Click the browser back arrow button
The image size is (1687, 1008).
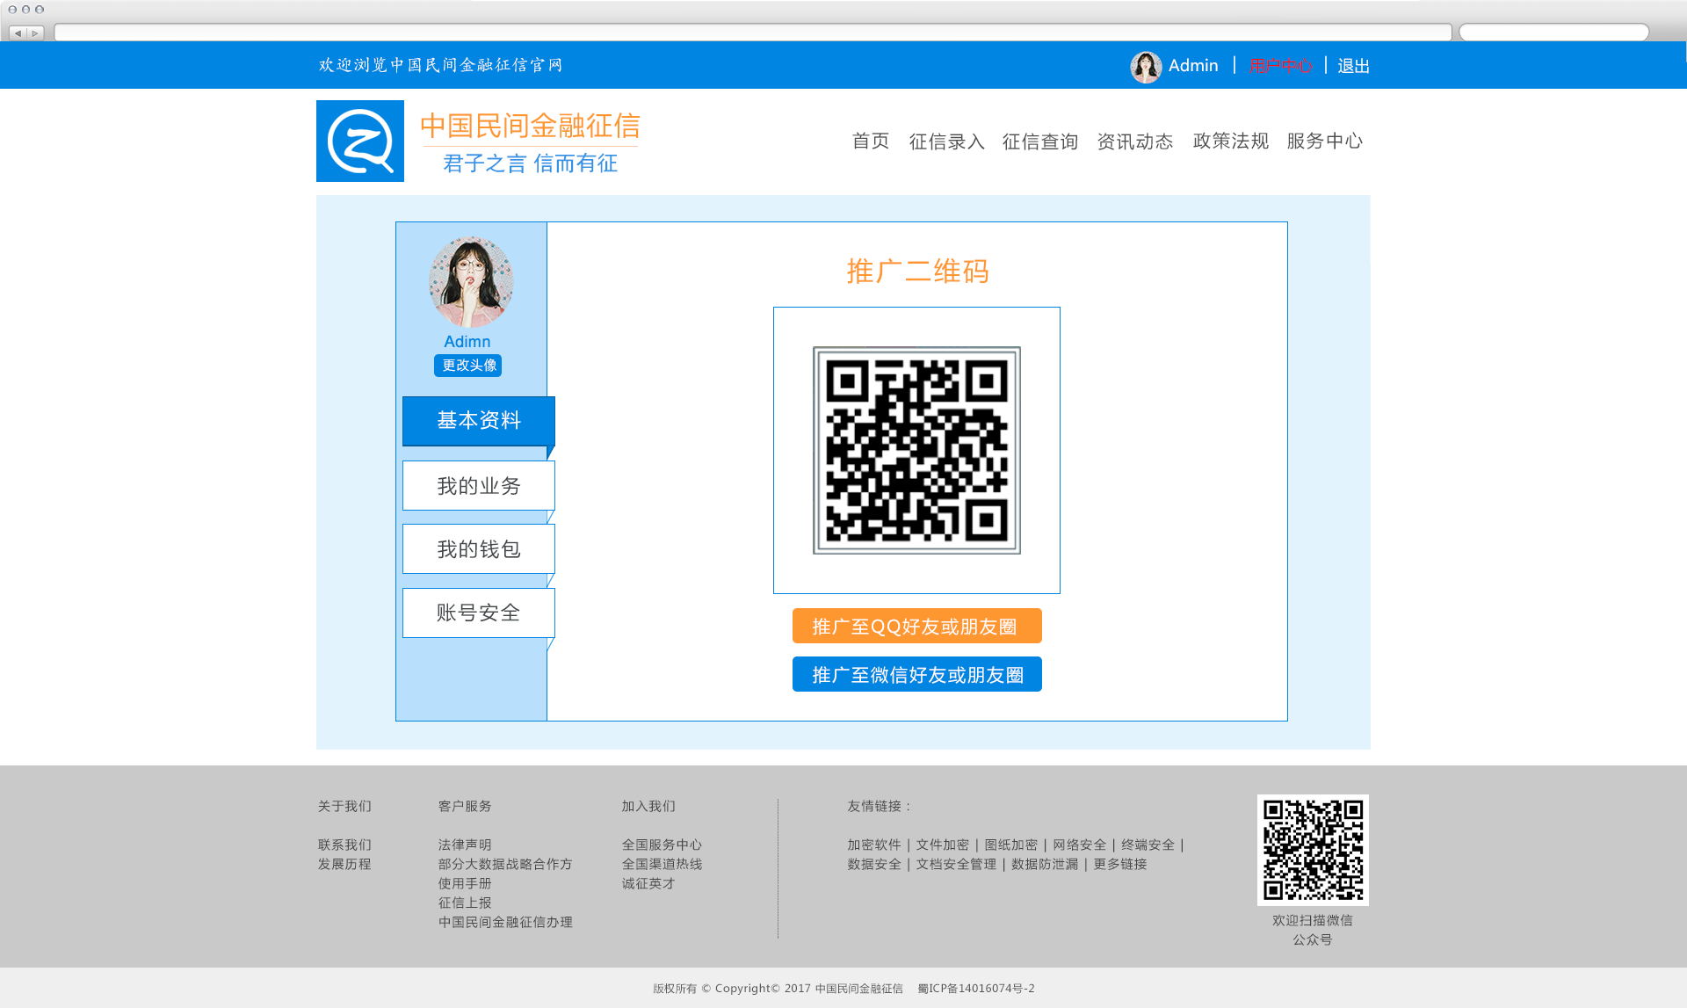click(18, 33)
